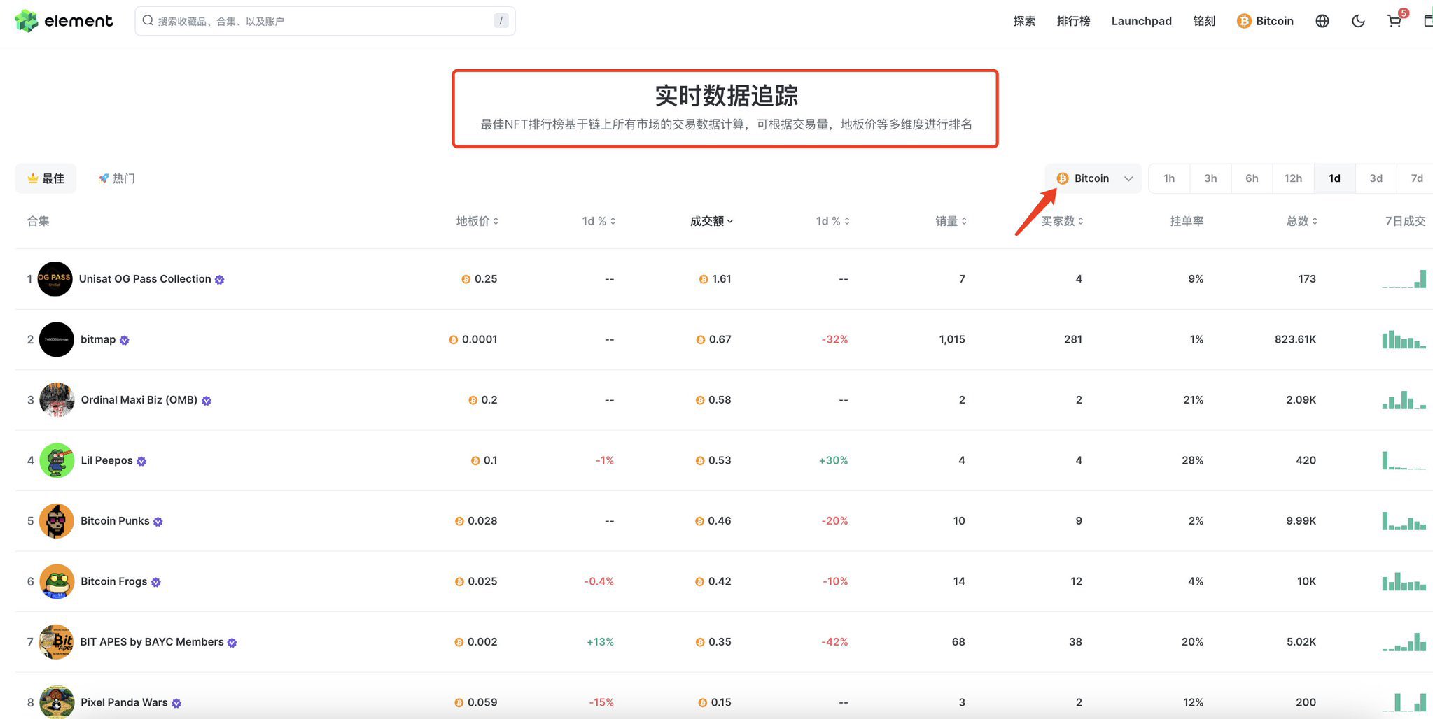
Task: Sort by 销量 sales column
Action: coord(951,221)
